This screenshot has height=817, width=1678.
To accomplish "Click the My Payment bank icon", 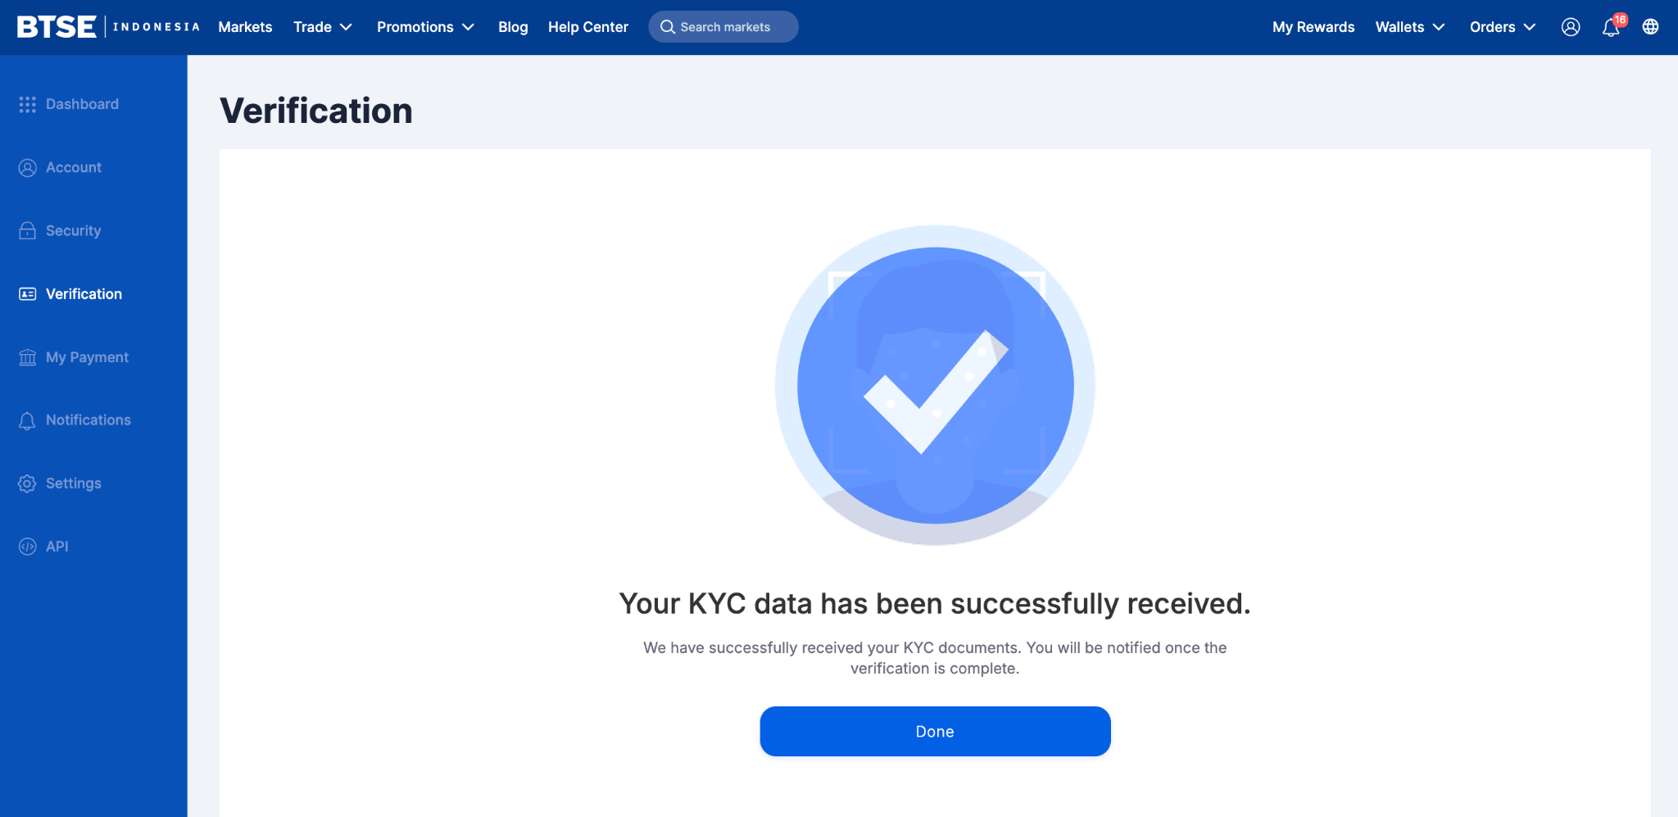I will tap(27, 357).
